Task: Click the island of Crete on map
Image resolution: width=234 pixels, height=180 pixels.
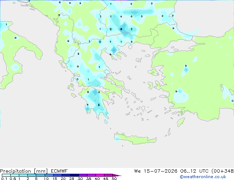Action: [135, 138]
